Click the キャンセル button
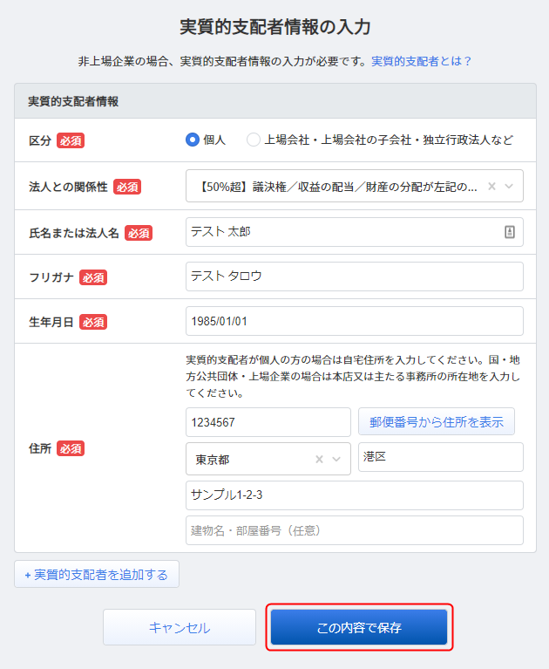This screenshot has height=669, width=549. point(180,627)
